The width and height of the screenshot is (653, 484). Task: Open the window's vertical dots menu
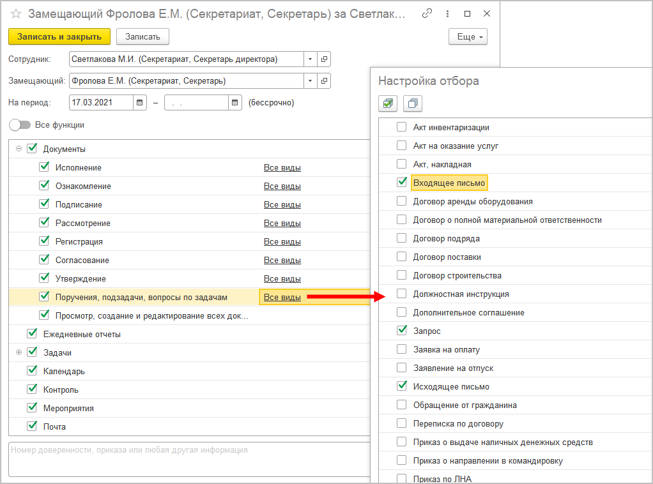(447, 13)
